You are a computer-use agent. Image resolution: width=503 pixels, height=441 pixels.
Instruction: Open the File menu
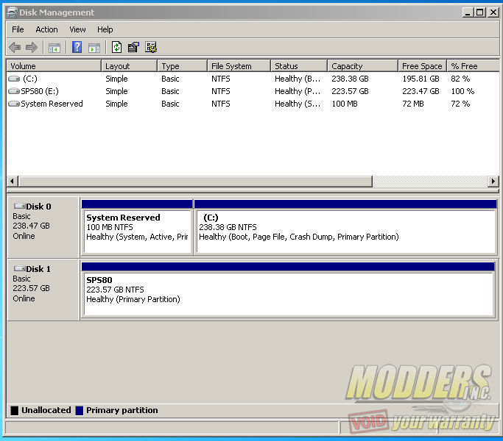pyautogui.click(x=18, y=29)
